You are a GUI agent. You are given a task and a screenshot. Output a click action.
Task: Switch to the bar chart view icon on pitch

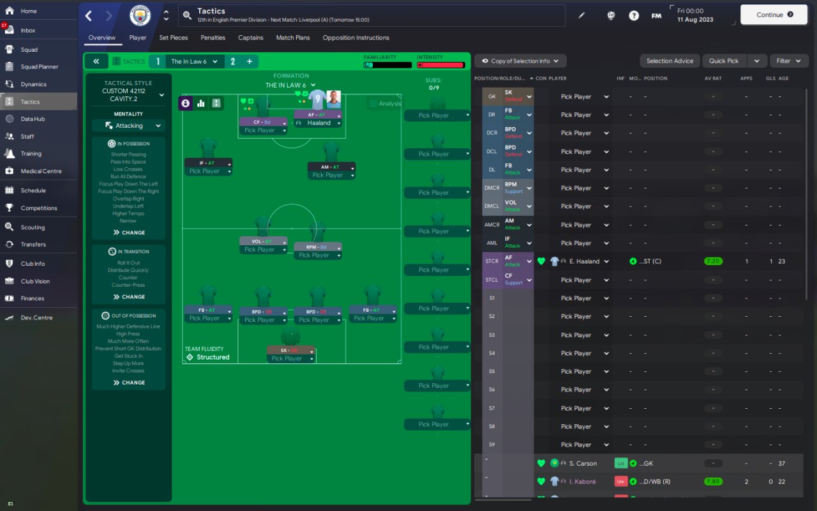201,103
